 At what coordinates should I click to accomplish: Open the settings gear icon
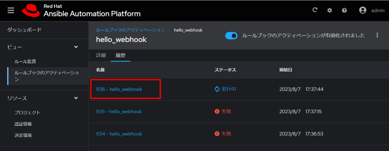(330, 10)
